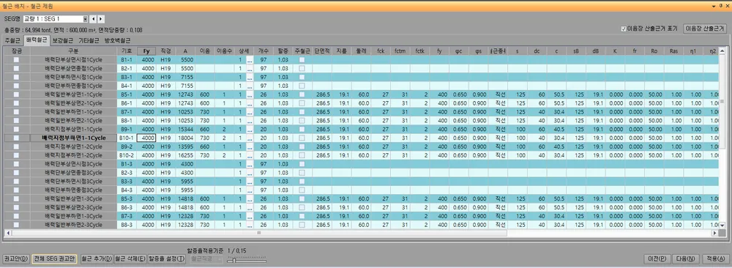Open detail ellipsis button in B2-1 row
The height and width of the screenshot is (268, 732).
(250, 69)
